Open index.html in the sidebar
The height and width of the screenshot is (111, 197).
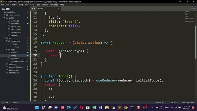[15, 24]
